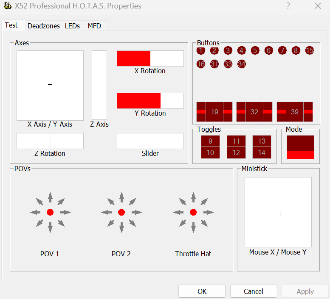The height and width of the screenshot is (299, 330).
Task: Click the POV 2 center red dot
Action: (x=121, y=212)
